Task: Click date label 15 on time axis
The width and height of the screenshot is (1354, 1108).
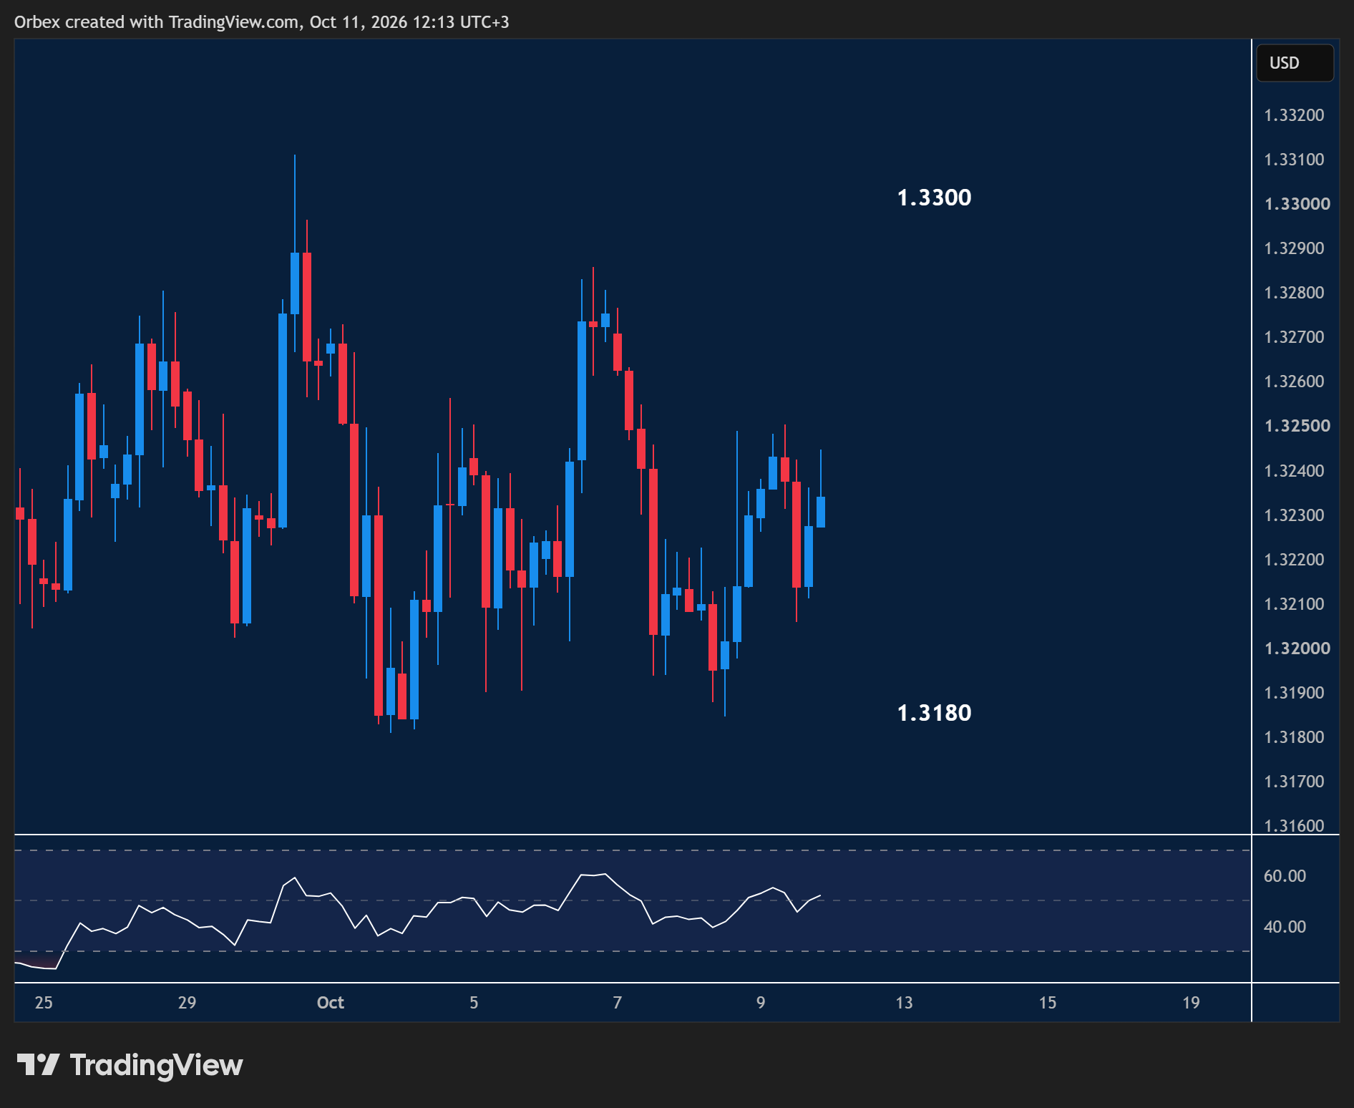Action: pyautogui.click(x=1048, y=1003)
